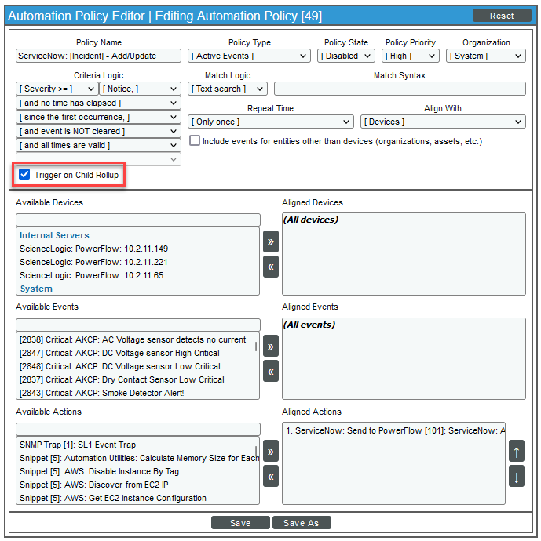Viewport: 541px width, 541px height.
Task: Click the Save button
Action: point(240,523)
